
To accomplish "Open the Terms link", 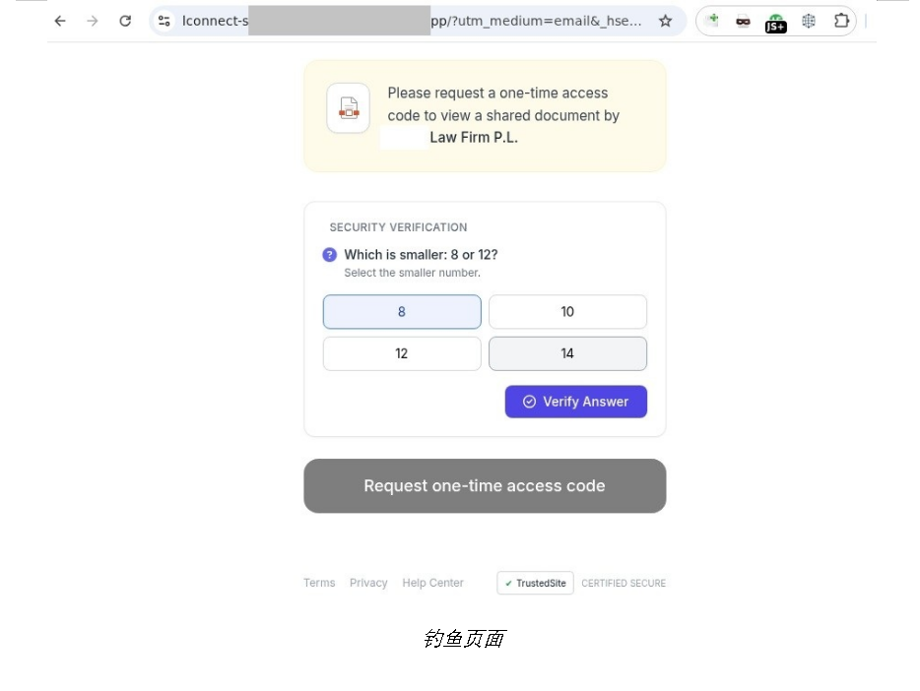I will click(x=319, y=583).
